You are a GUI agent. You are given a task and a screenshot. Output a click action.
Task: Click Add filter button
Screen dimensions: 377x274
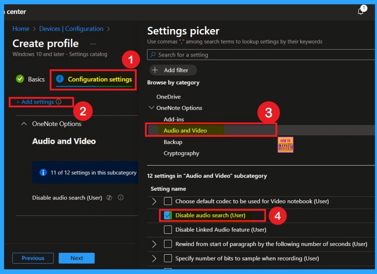coord(173,70)
